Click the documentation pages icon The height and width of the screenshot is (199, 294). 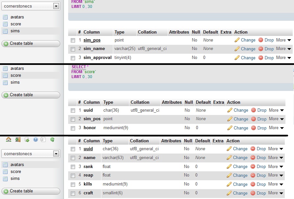pyautogui.click(x=43, y=140)
